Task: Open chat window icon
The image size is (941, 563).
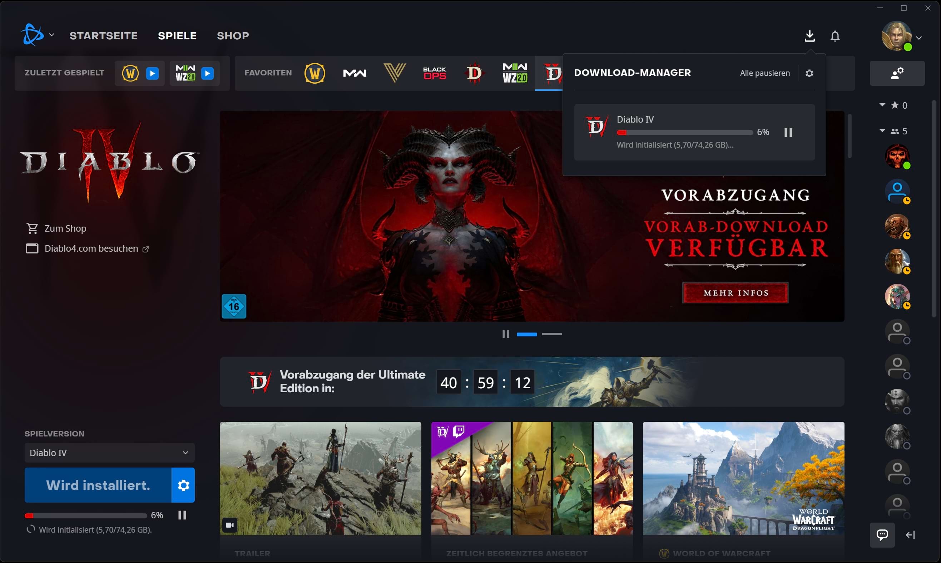Action: [x=882, y=535]
